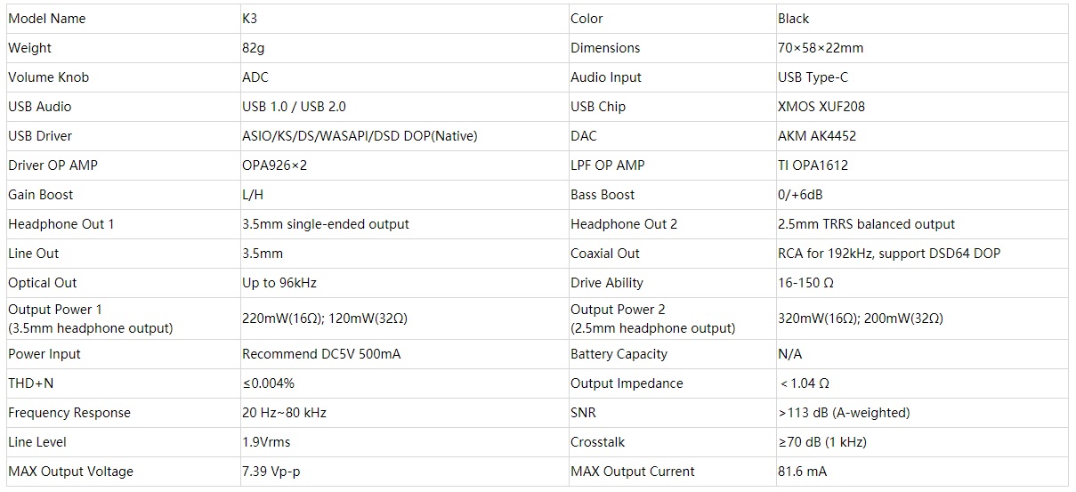Select the ASIO/KS/DS/WASAPI driver text
The width and height of the screenshot is (1076, 492).
tap(360, 136)
